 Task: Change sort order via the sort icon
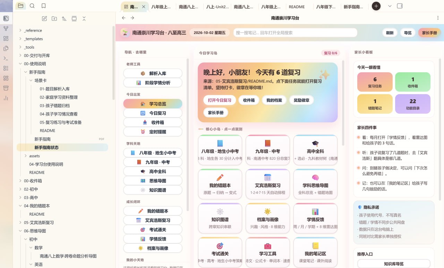click(64, 19)
